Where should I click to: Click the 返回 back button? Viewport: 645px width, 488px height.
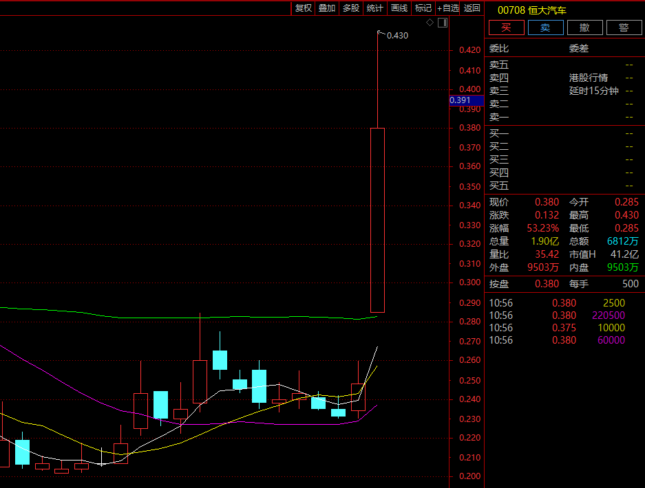pyautogui.click(x=472, y=8)
